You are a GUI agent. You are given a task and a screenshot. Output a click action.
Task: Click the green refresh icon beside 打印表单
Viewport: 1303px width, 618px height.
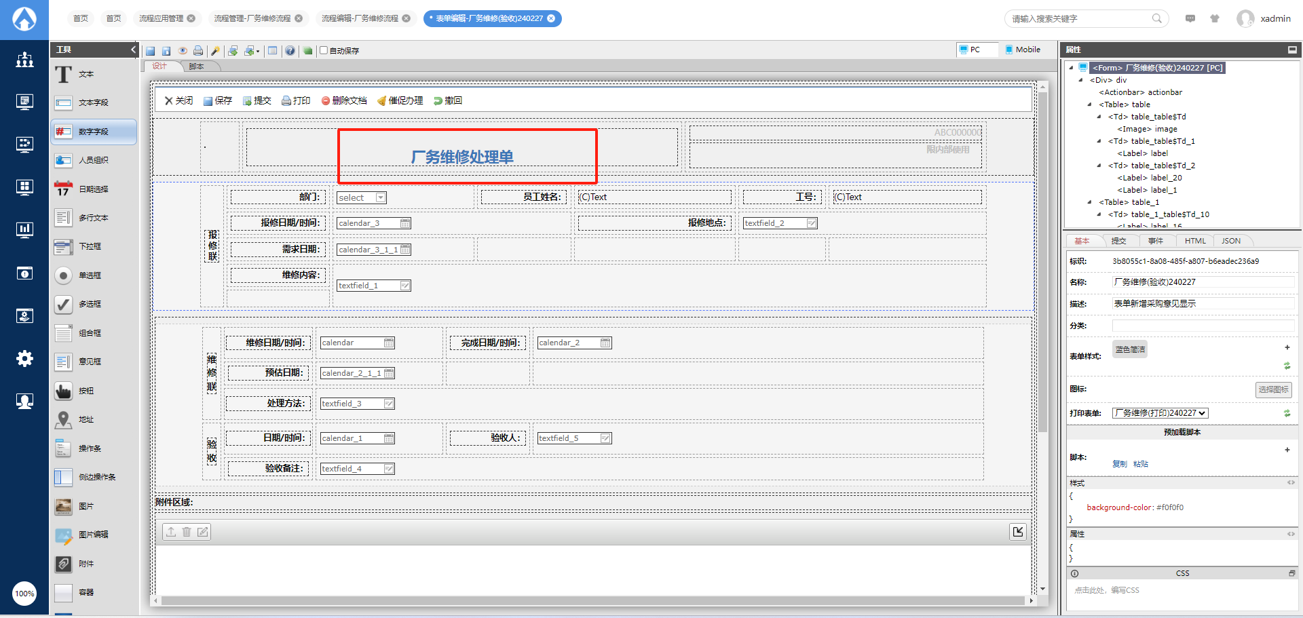1287,413
